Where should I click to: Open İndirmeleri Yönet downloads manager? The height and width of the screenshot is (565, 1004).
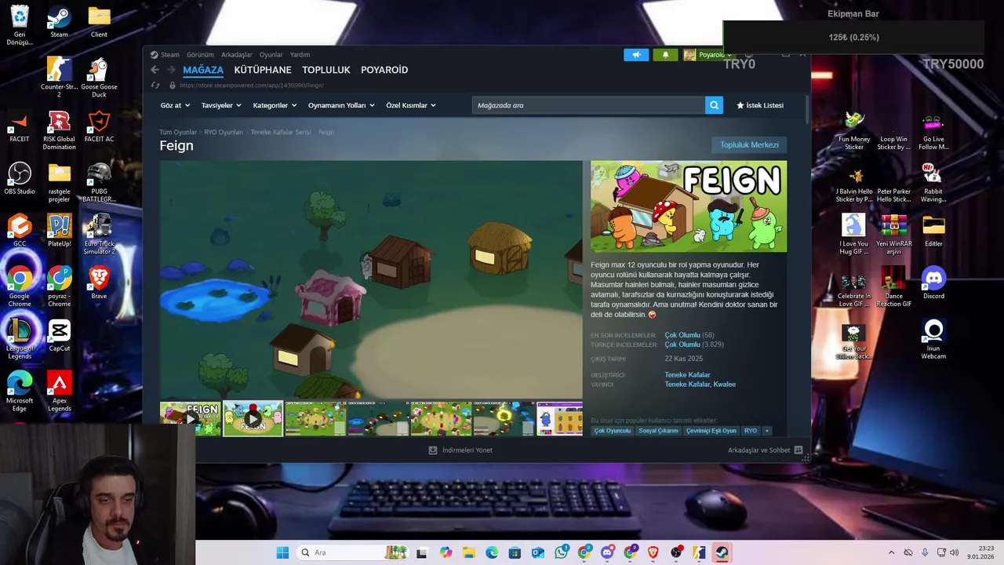[x=460, y=450]
